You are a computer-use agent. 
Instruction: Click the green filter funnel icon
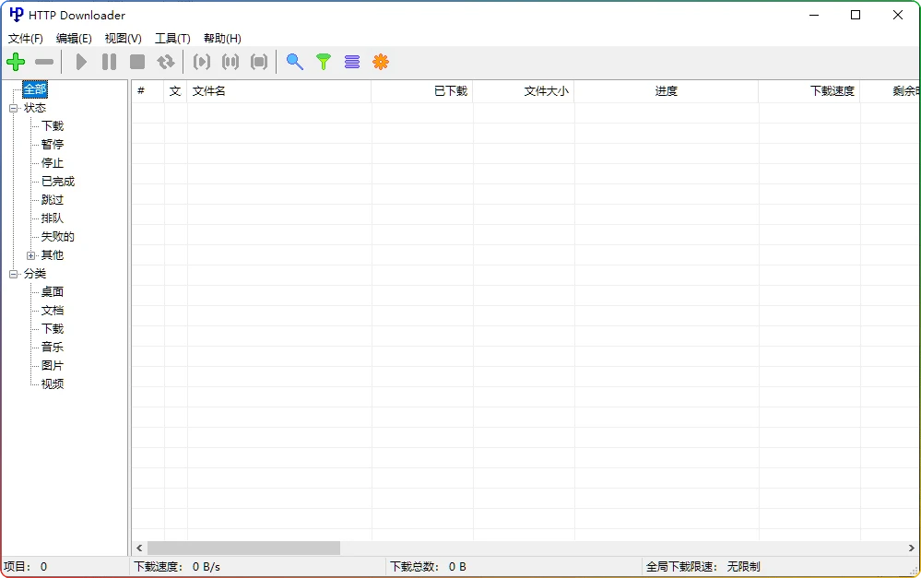(323, 62)
